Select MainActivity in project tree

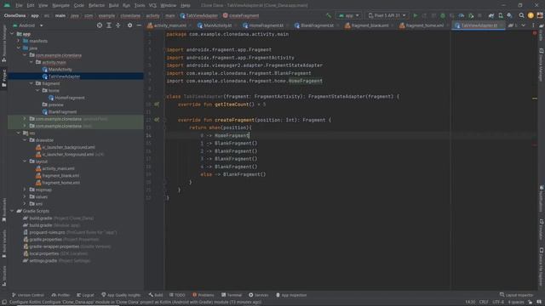pos(60,70)
